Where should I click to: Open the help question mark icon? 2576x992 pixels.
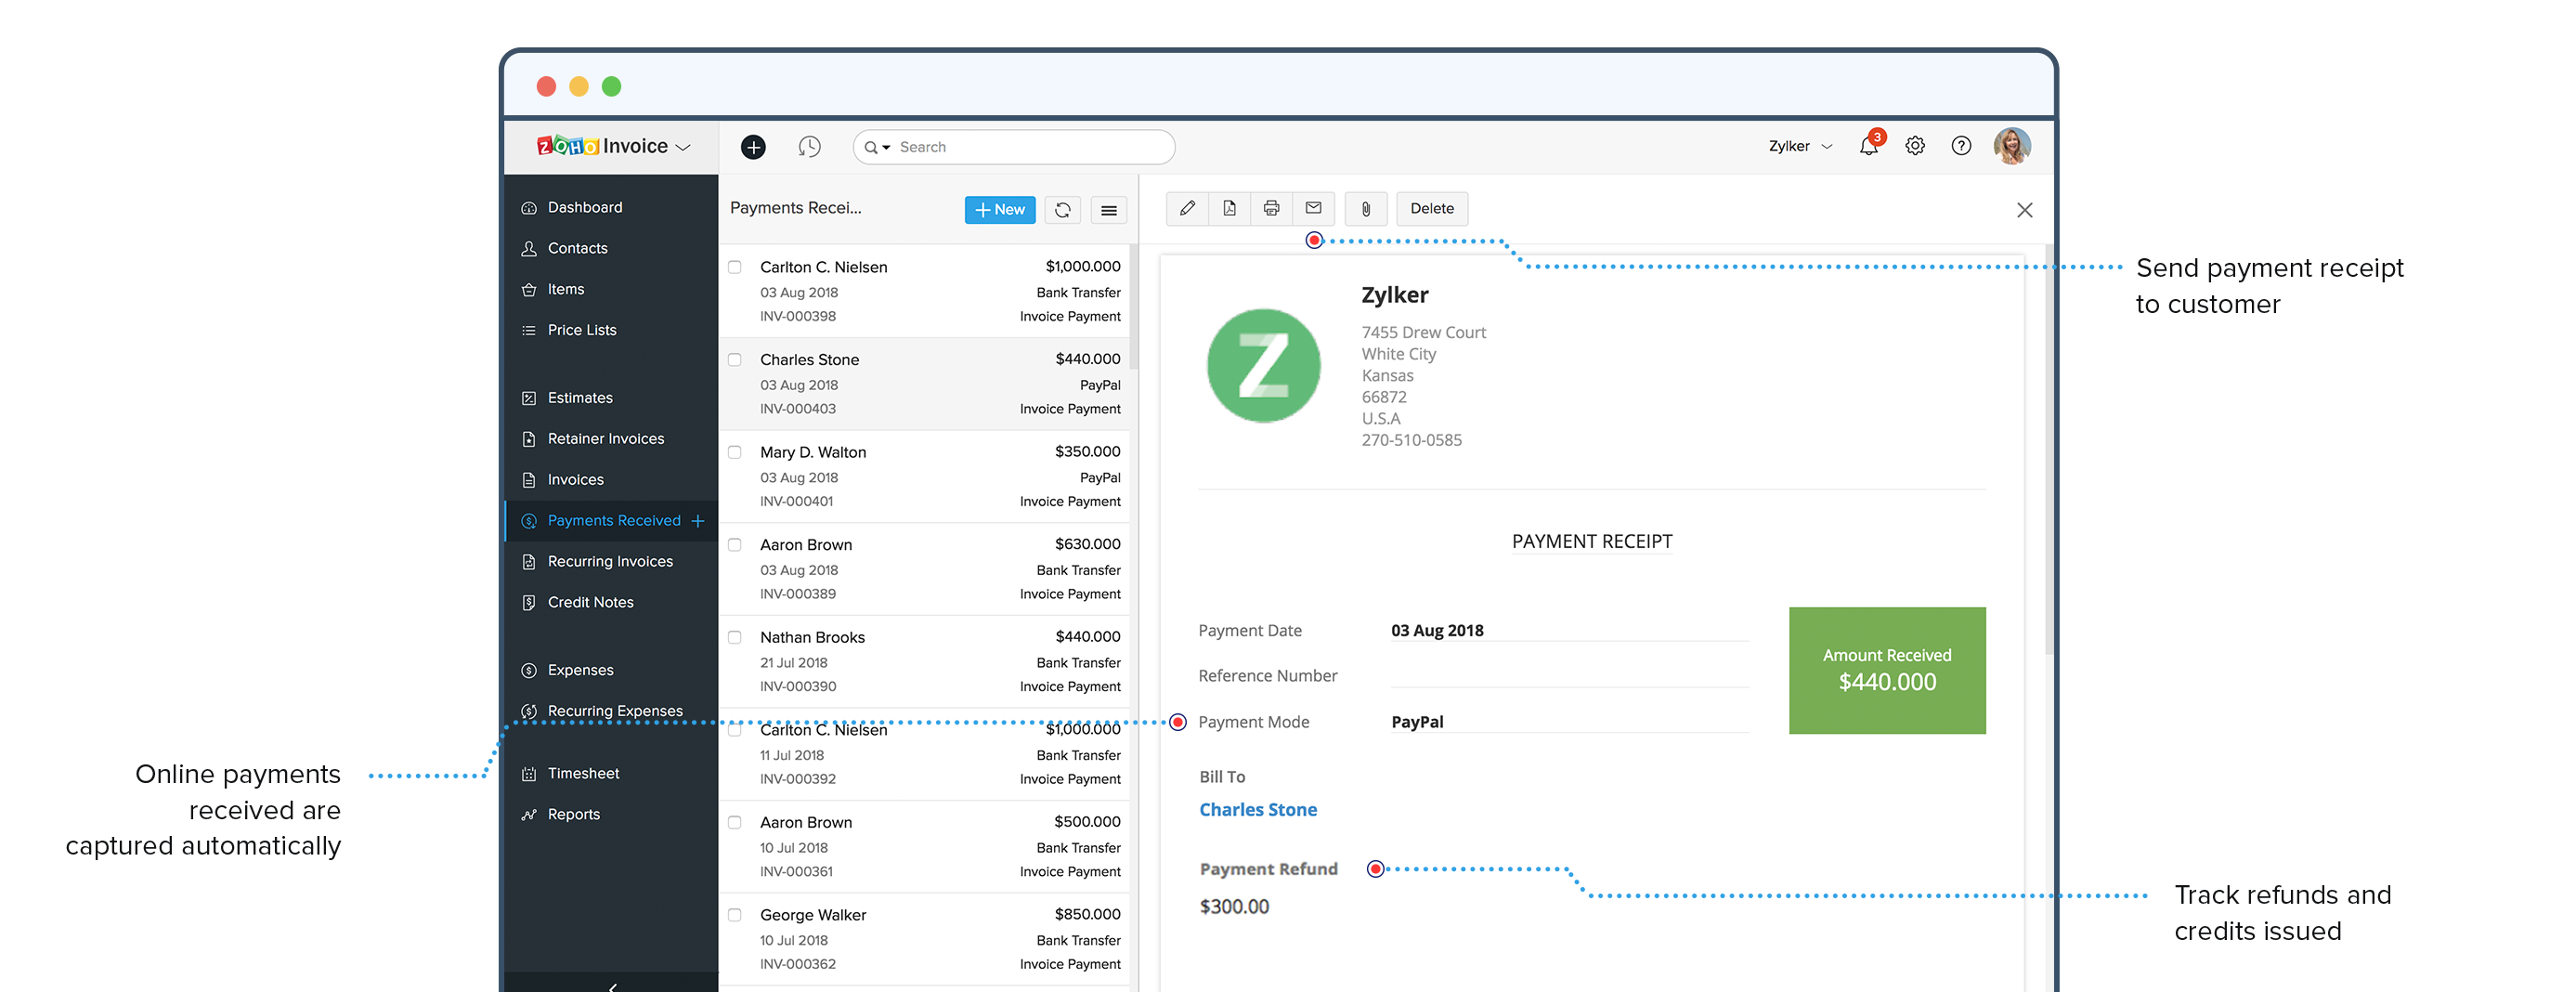pos(1961,146)
